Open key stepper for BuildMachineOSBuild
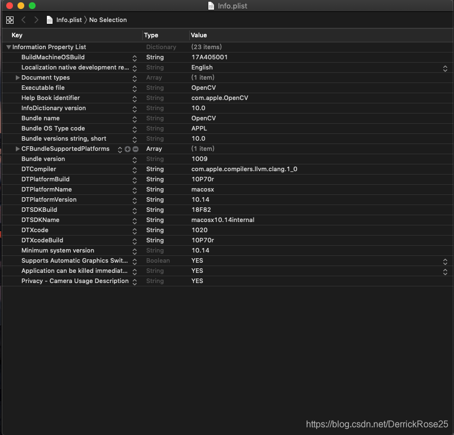Screen dimensions: 454x435 coord(134,58)
